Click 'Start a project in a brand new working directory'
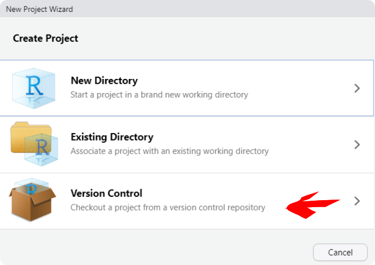Image resolution: width=375 pixels, height=265 pixels. click(159, 95)
